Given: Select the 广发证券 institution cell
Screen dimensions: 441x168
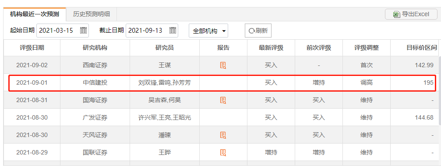Looking at the screenshot, I should click(x=95, y=117).
